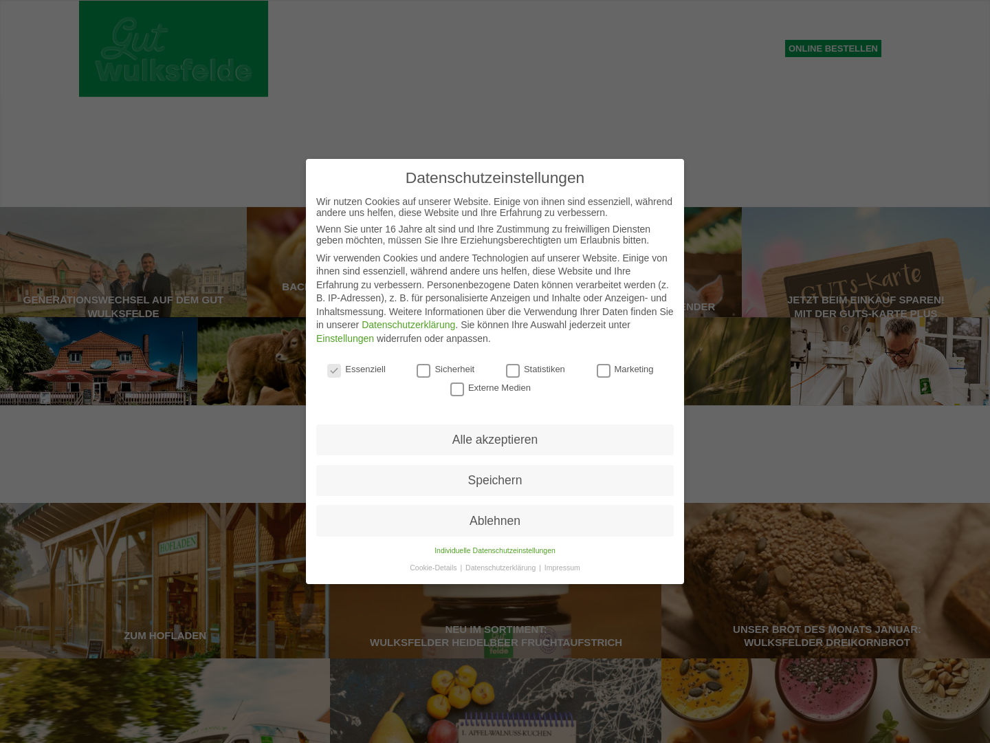Click the Ablehnen button

495,521
